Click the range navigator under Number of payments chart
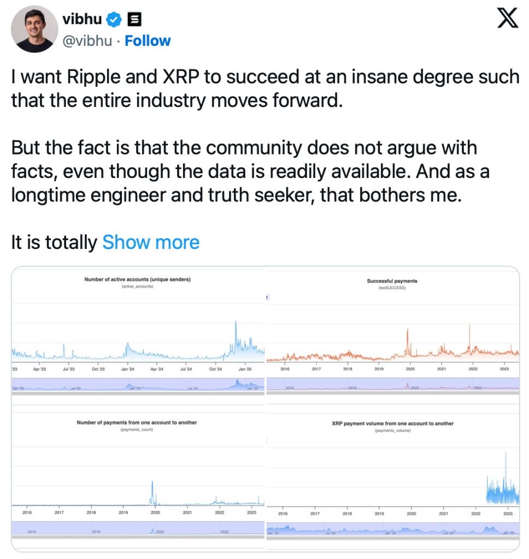This screenshot has width=529, height=559. 138,529
